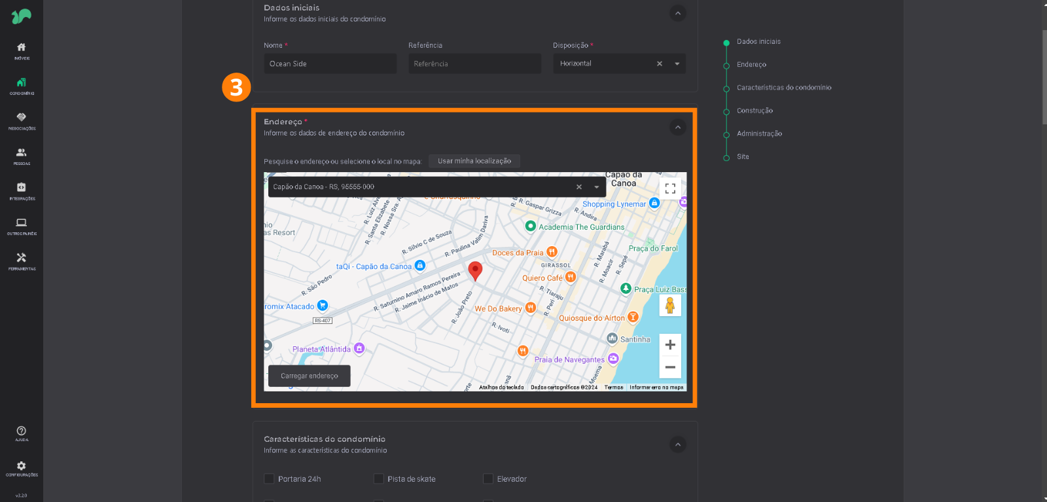The width and height of the screenshot is (1047, 502).
Task: Open the Imóveis section in sidebar
Action: [x=22, y=50]
